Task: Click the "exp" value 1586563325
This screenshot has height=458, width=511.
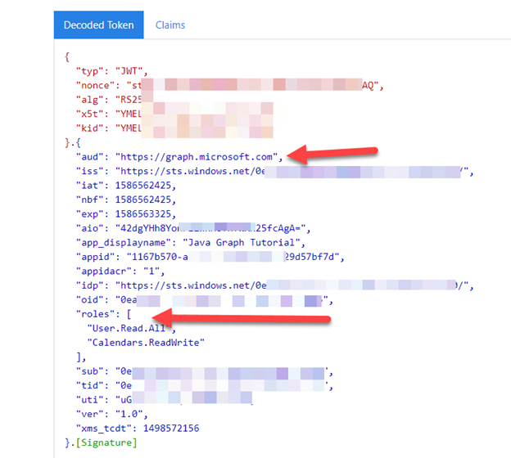Action: [143, 214]
